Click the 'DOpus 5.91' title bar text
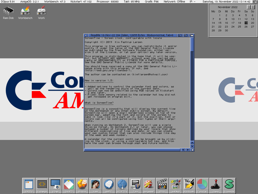258x194 pixels. [8, 2]
